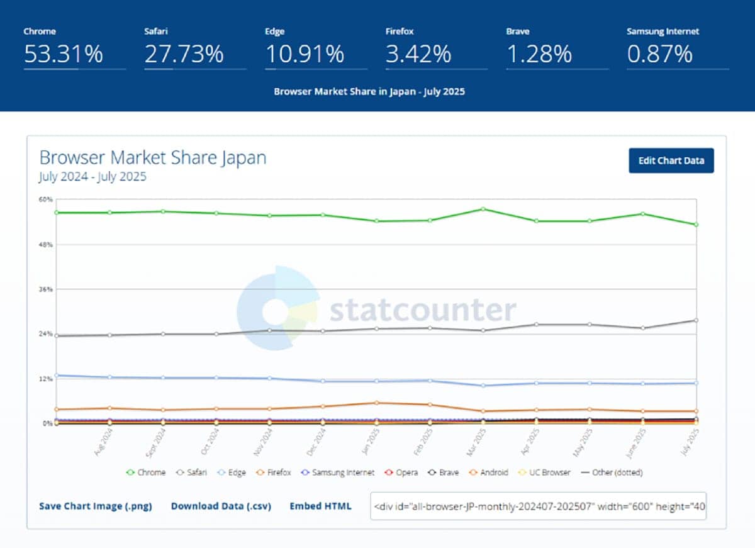The image size is (755, 548).
Task: Click the Embed HTML link
Action: 320,506
